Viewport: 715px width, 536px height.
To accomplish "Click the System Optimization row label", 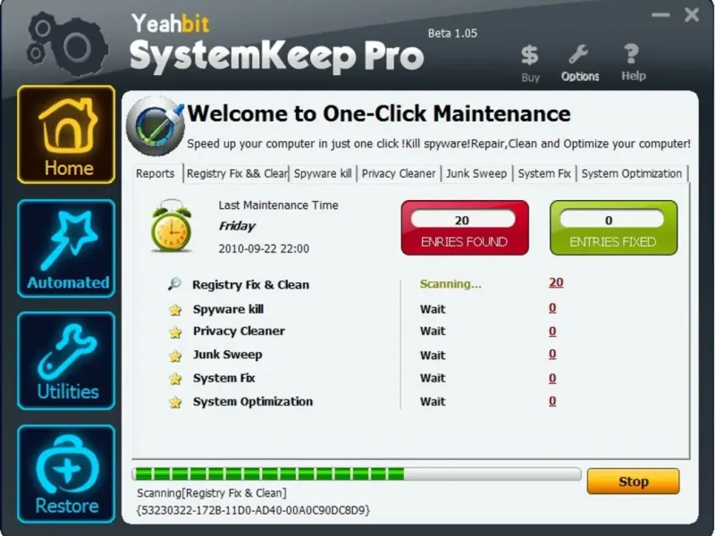I will tap(253, 401).
